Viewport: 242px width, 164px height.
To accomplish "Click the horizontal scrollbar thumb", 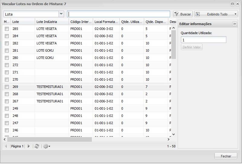I will click(49, 139).
